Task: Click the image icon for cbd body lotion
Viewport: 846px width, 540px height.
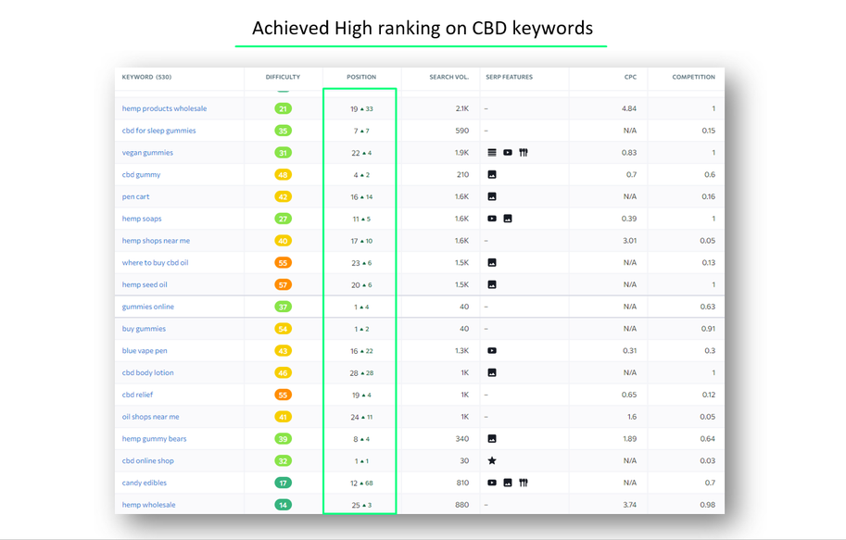Action: [492, 373]
